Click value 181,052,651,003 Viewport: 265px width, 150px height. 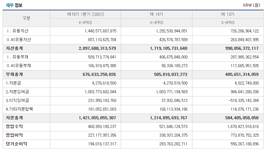point(102,109)
